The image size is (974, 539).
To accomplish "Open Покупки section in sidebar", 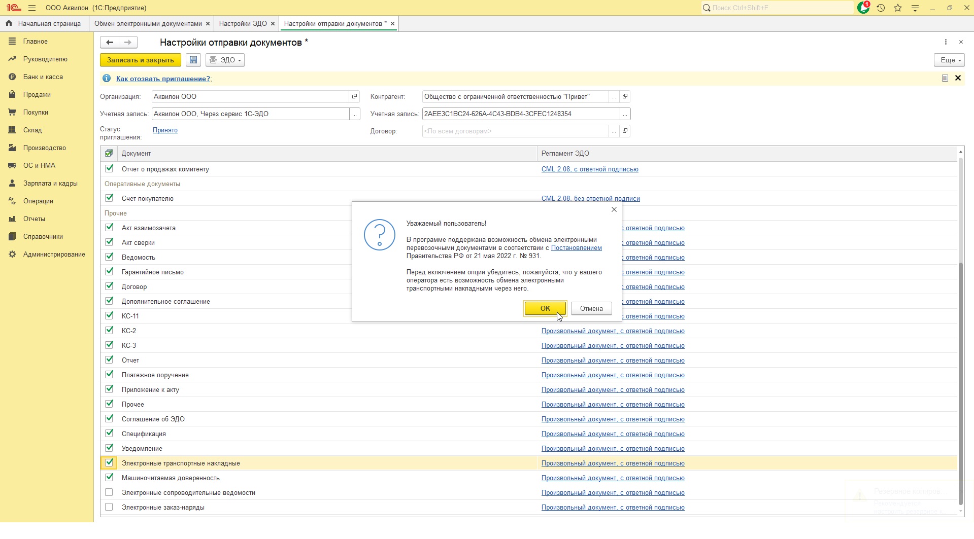I will coord(36,113).
